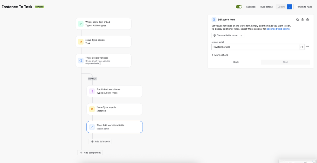Click the Next button
317x163 pixels.
pyautogui.click(x=286, y=62)
